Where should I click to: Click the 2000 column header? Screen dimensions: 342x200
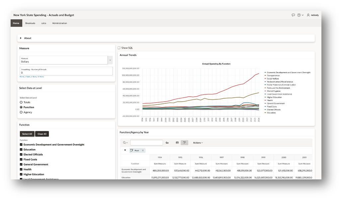(284, 157)
